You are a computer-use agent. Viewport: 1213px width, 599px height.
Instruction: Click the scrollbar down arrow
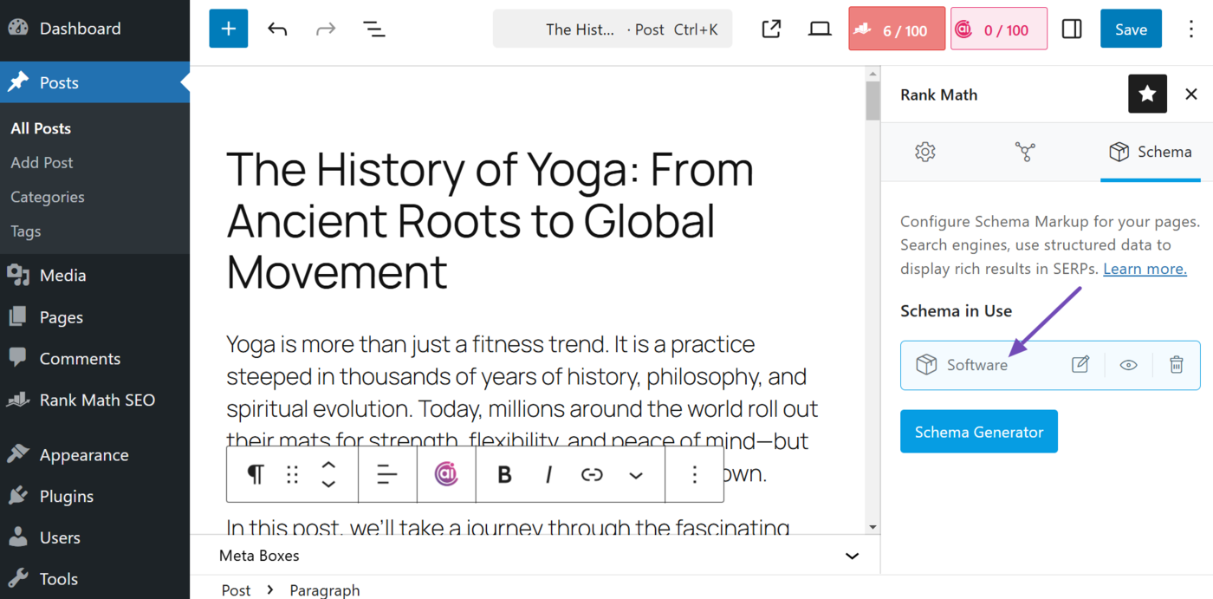coord(872,527)
